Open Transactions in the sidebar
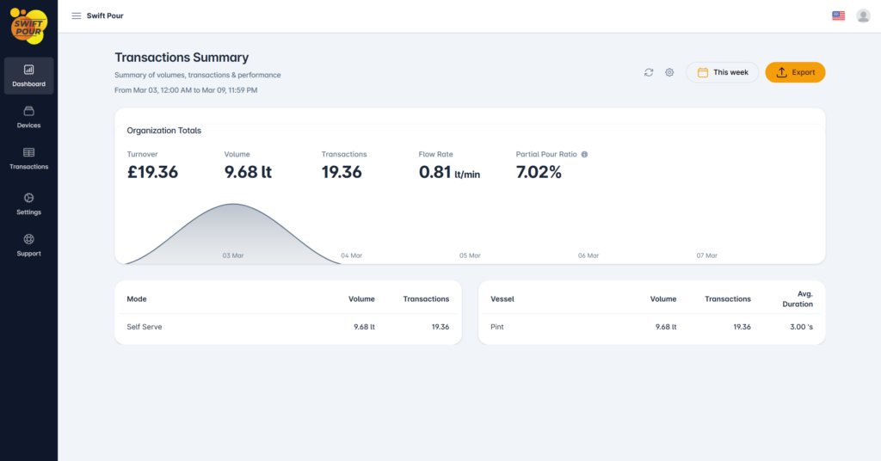Screen dimensions: 881x461 (x=28, y=158)
